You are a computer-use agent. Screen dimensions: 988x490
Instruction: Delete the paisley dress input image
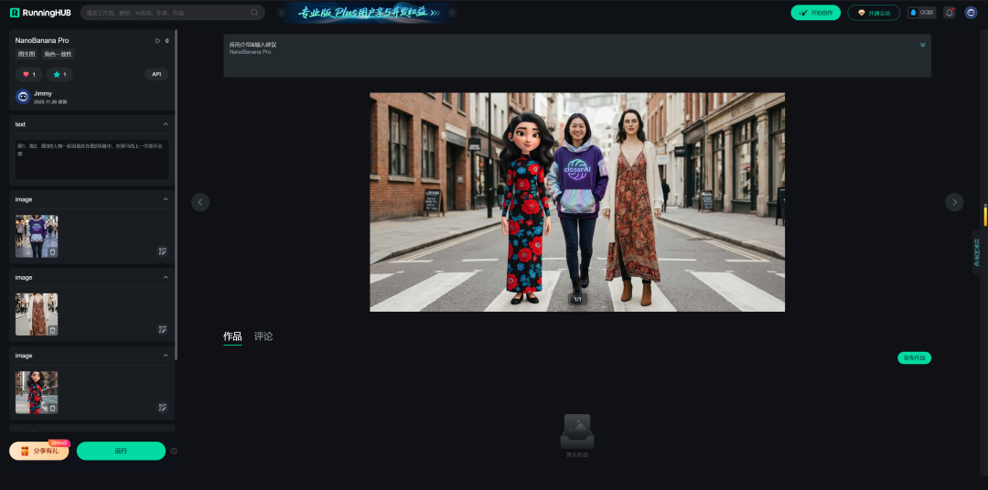pos(52,330)
